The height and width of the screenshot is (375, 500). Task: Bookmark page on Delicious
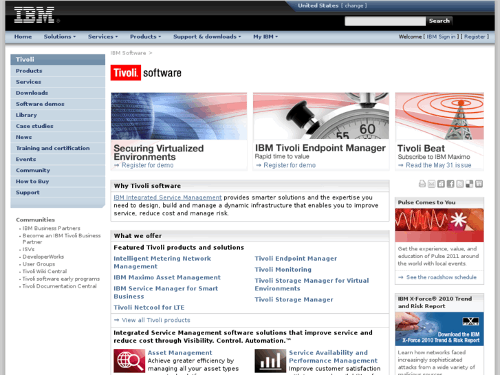(x=469, y=184)
